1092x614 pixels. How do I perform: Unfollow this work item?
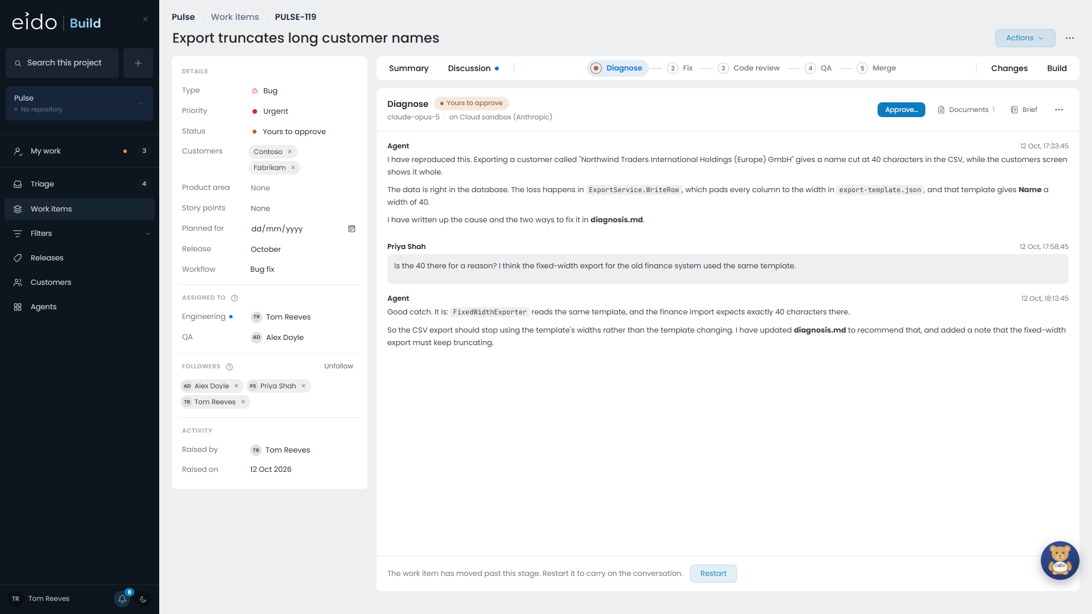338,366
